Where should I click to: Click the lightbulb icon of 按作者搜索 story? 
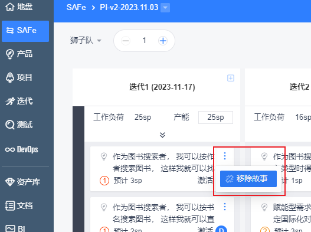coord(104,156)
